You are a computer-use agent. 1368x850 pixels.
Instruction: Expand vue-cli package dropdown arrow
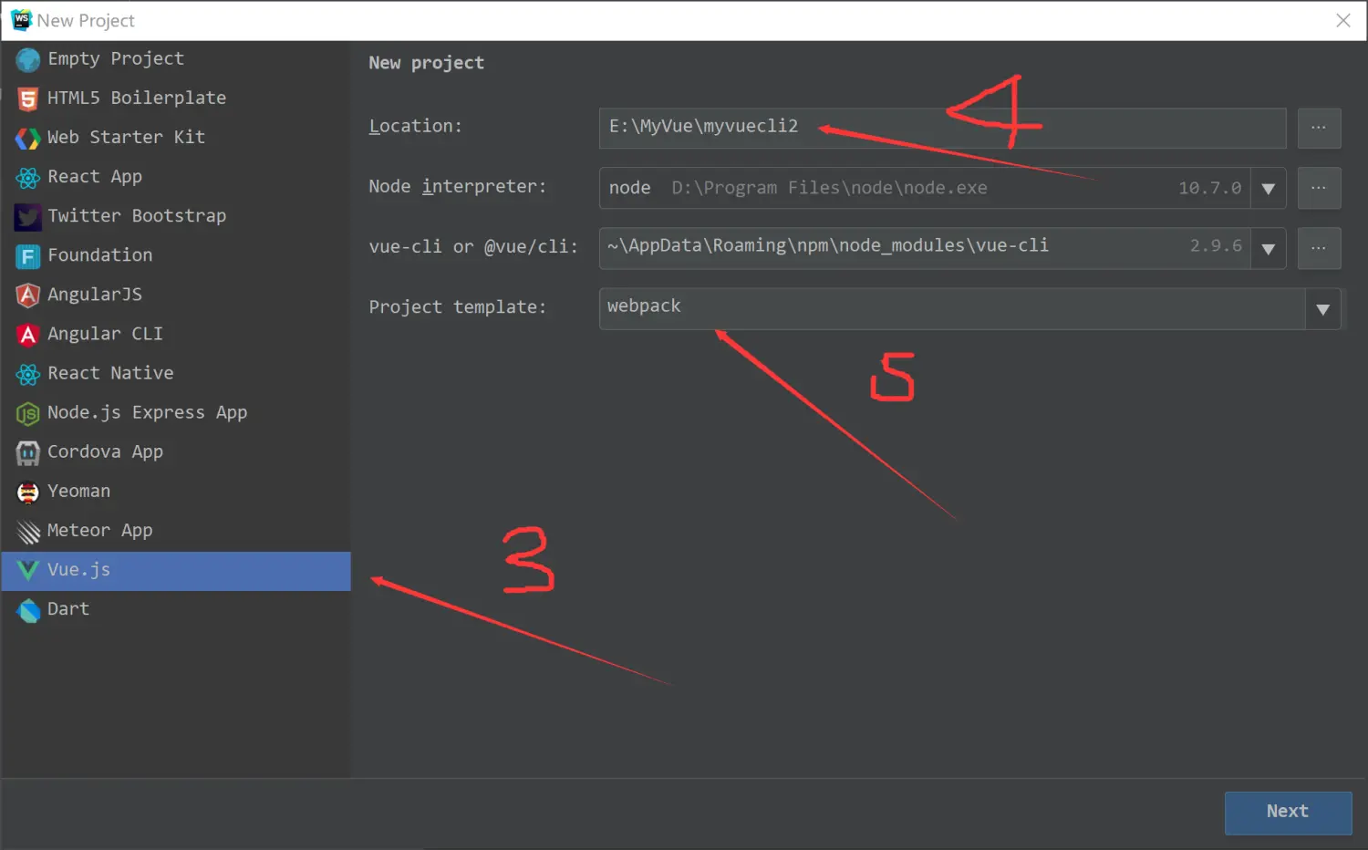[x=1268, y=249]
